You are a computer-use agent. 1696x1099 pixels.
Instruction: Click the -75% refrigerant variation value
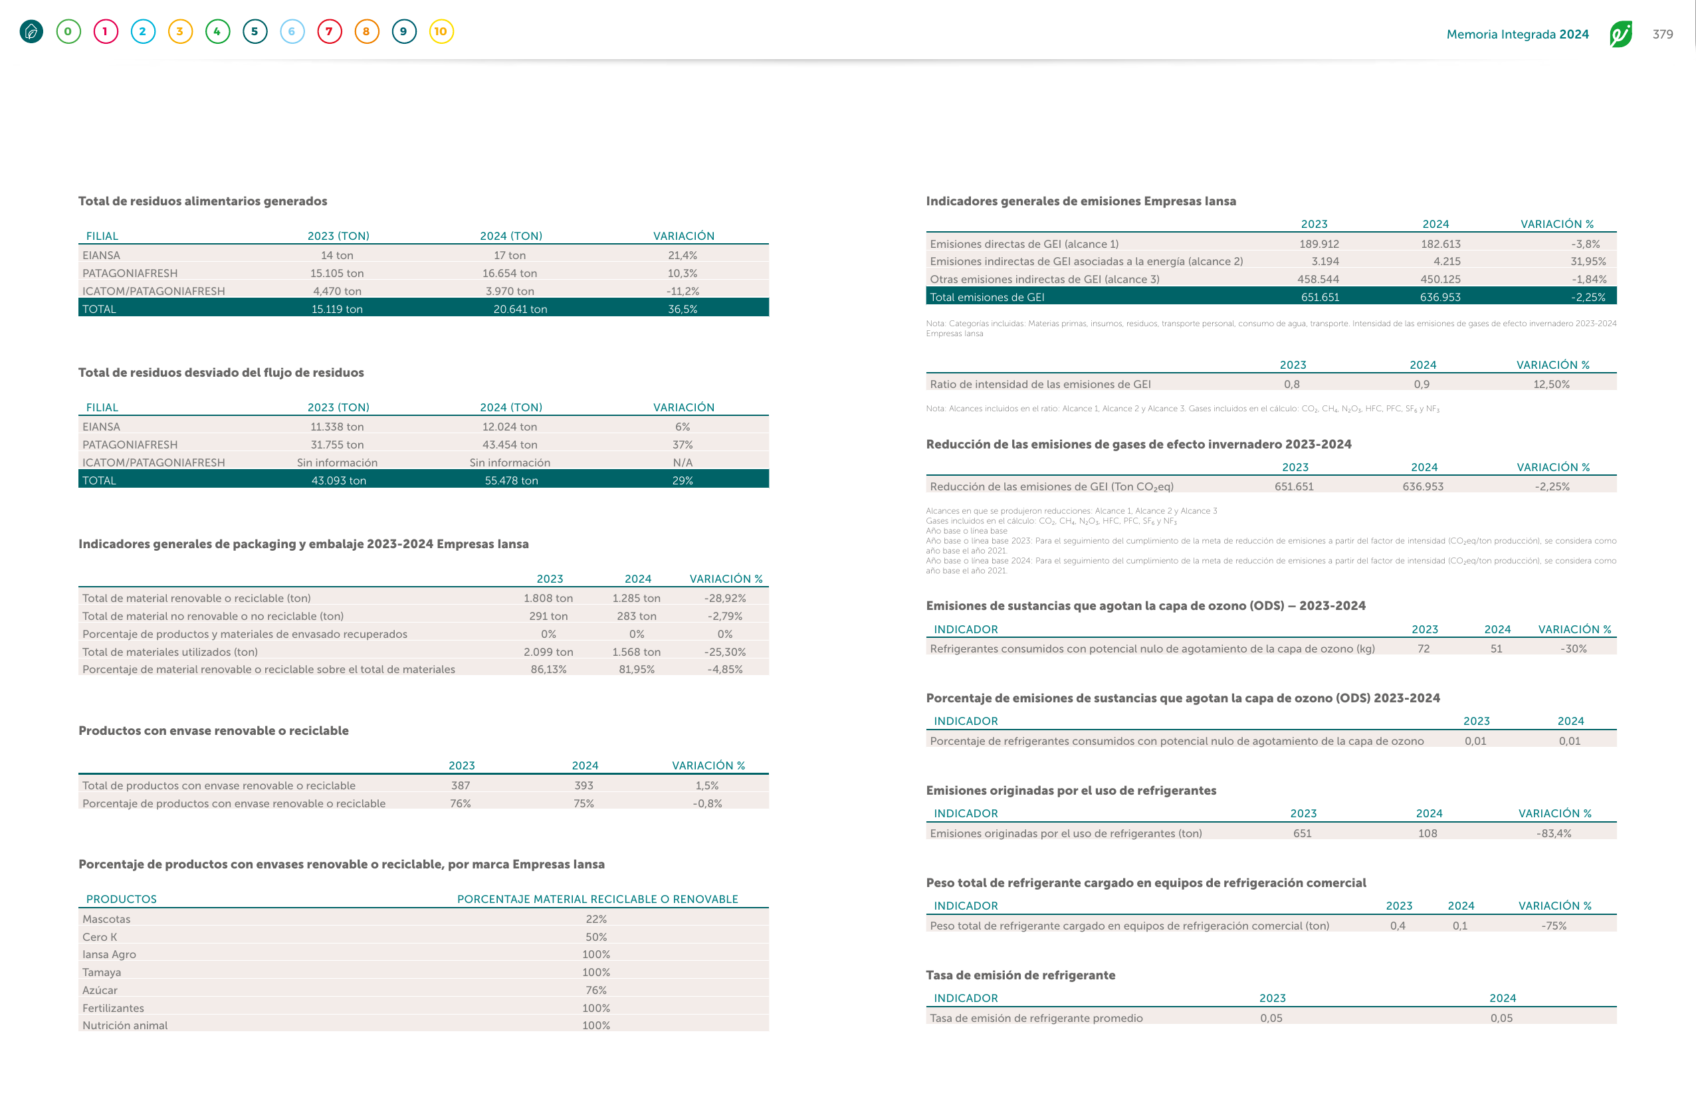(x=1554, y=926)
